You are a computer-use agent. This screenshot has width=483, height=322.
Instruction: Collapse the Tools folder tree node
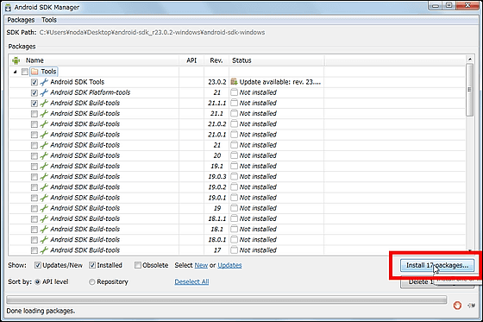pyautogui.click(x=16, y=72)
